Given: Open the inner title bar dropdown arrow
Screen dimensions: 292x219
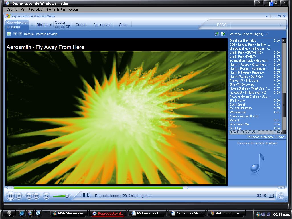Looking at the screenshot, I should coord(267,16).
